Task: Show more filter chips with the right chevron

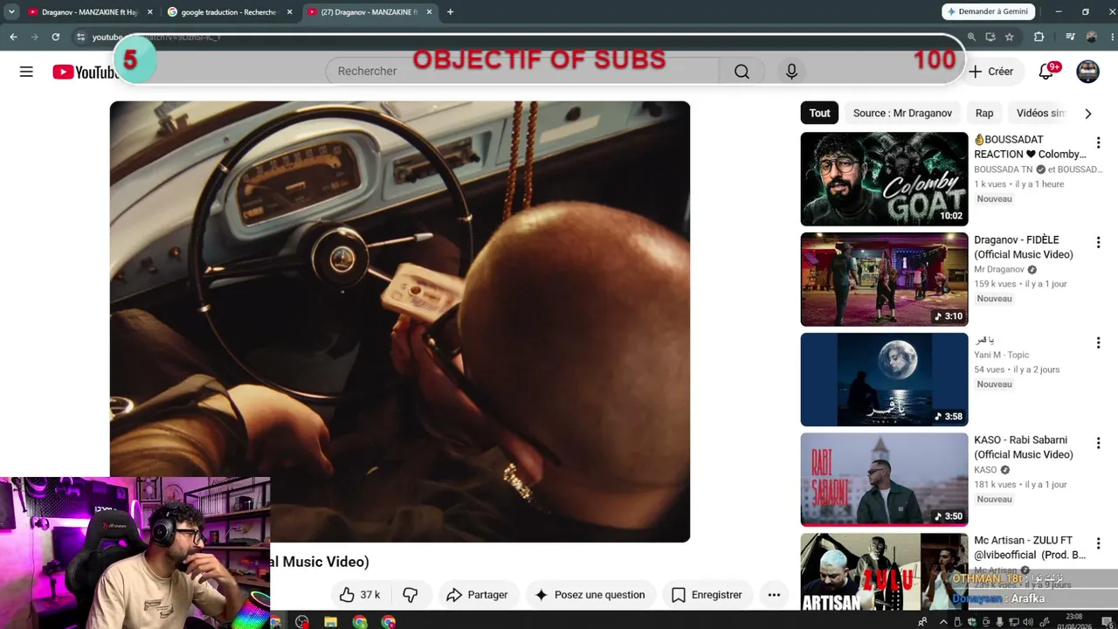Action: (x=1087, y=114)
